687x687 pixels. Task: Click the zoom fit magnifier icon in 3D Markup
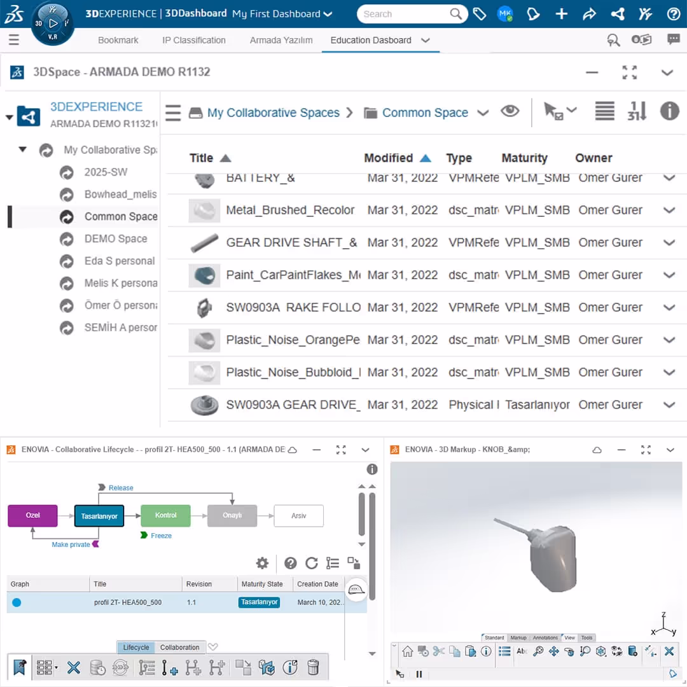[x=539, y=651]
